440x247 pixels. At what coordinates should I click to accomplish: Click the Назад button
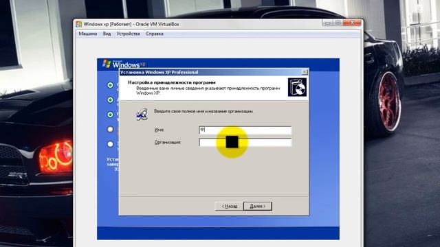[229, 206]
